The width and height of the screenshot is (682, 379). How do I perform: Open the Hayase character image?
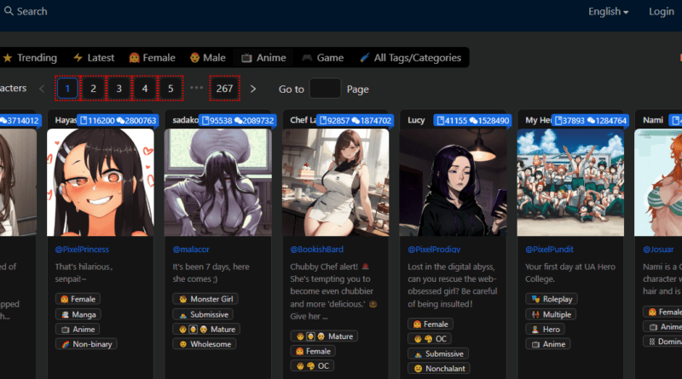pos(101,182)
